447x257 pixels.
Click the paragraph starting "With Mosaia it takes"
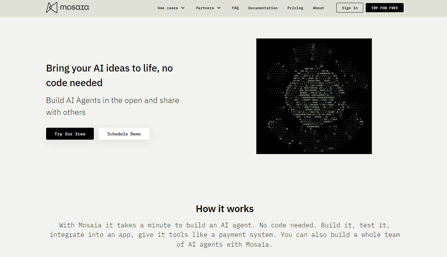coord(225,235)
